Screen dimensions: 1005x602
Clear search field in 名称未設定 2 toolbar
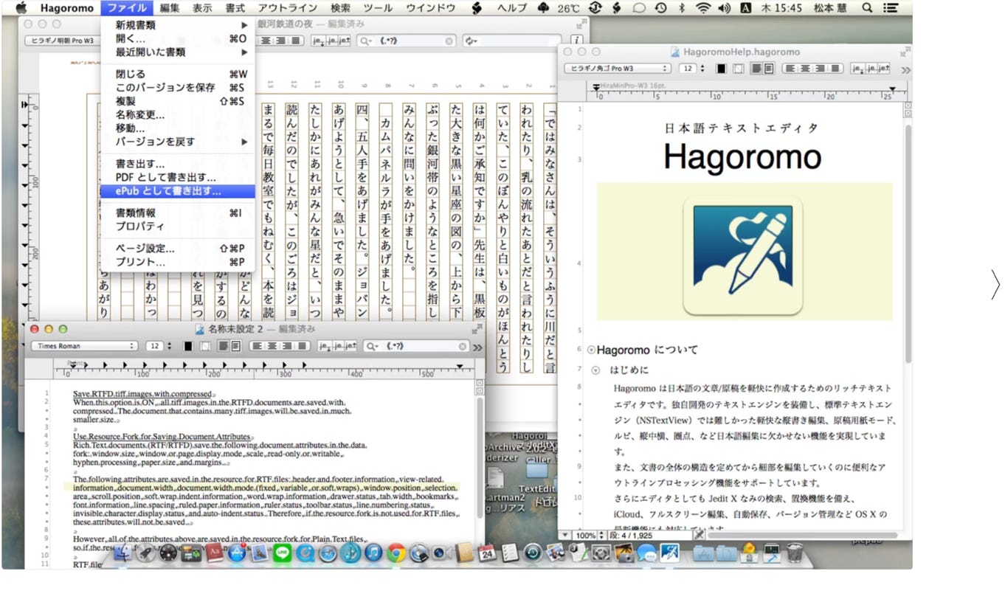click(463, 346)
